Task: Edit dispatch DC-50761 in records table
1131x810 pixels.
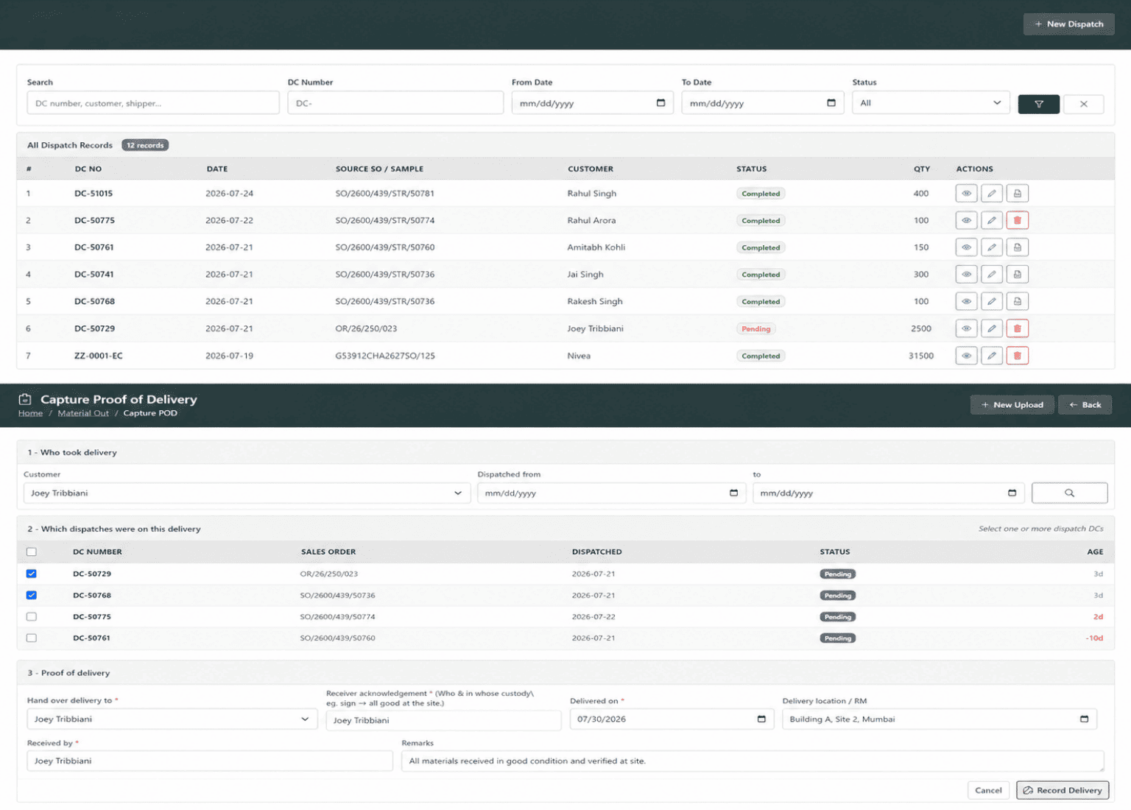Action: (992, 247)
